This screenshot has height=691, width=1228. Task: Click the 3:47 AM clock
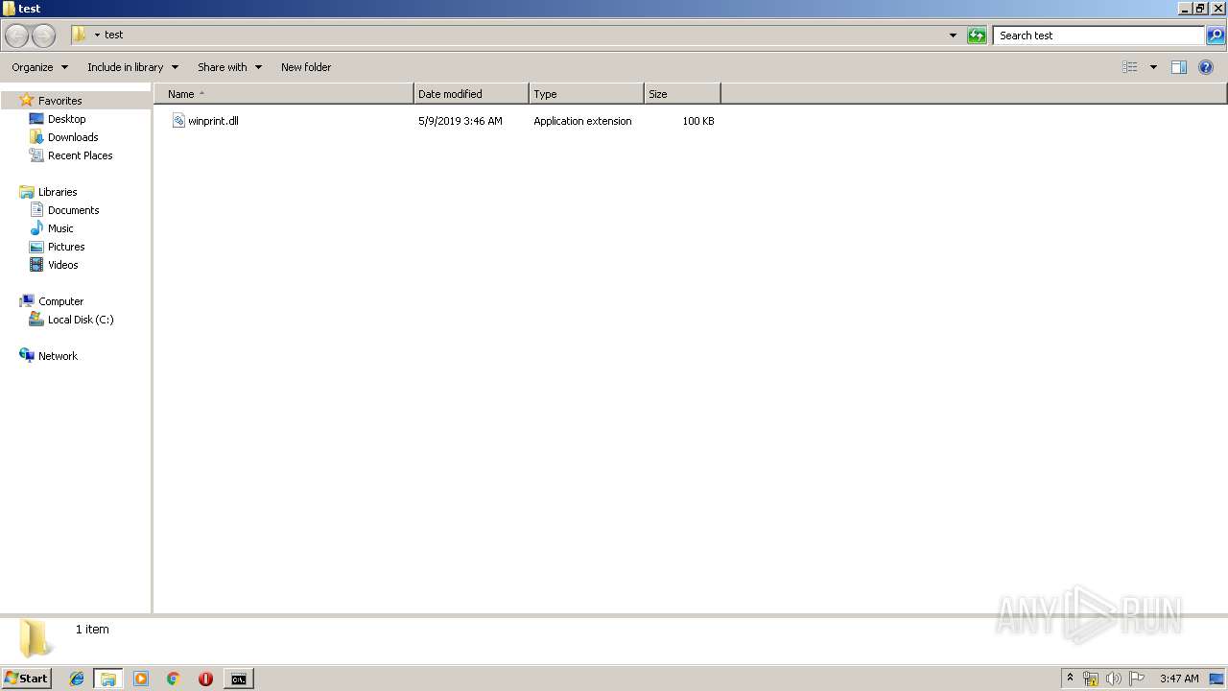[1179, 679]
